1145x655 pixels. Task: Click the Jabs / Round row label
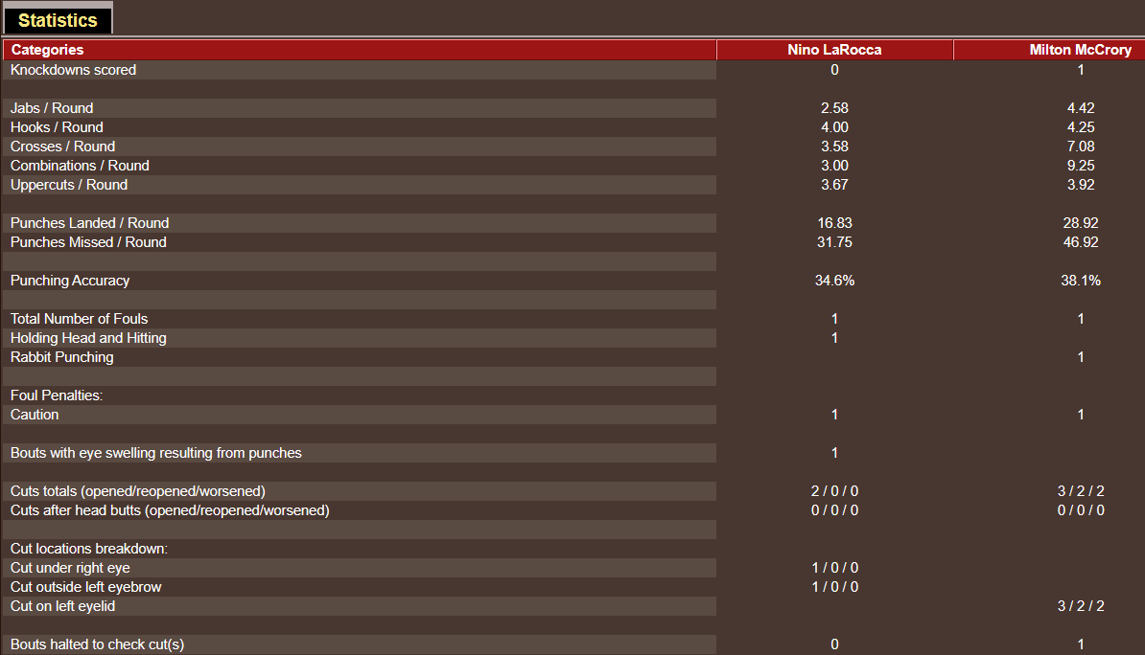coord(52,108)
